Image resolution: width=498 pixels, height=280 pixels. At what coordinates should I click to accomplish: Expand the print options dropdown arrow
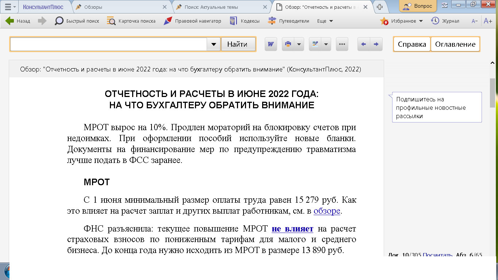[x=299, y=44]
